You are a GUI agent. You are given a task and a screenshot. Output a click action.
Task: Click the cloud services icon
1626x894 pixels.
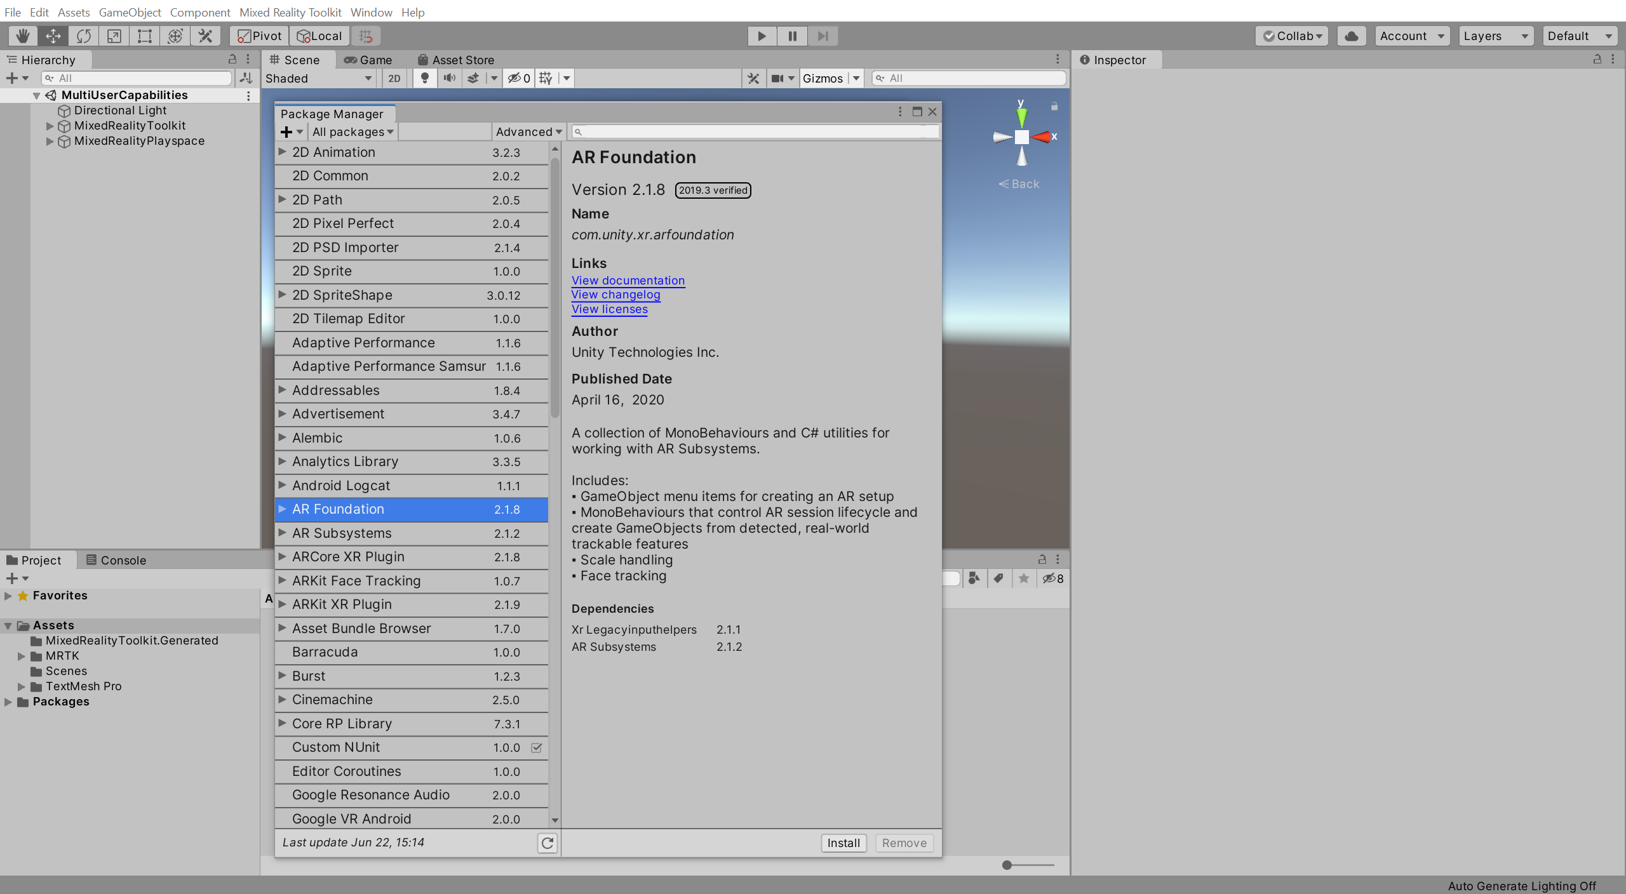click(1352, 36)
